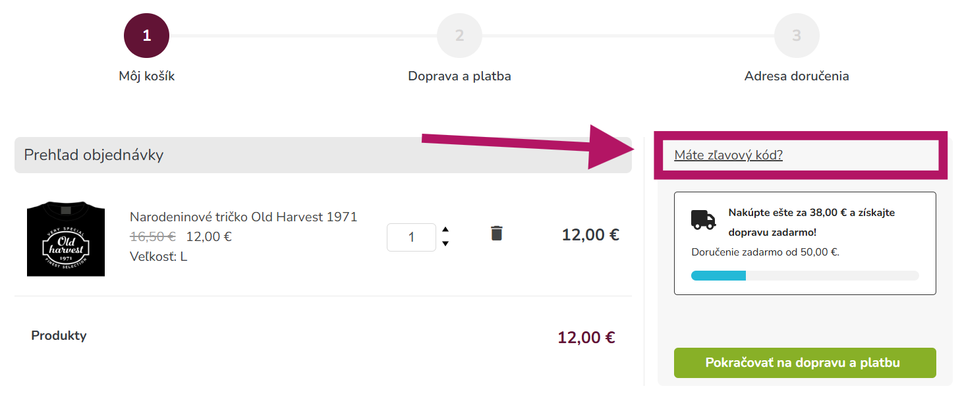
Task: Select step 1 circle in checkout progress
Action: pos(146,36)
